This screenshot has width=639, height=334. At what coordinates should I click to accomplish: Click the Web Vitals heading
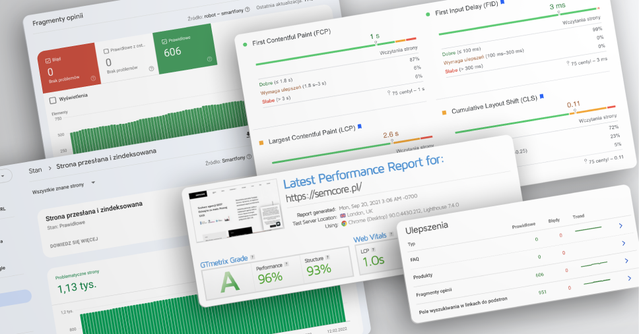(x=370, y=238)
